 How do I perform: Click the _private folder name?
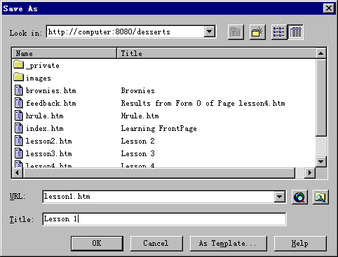pos(43,66)
